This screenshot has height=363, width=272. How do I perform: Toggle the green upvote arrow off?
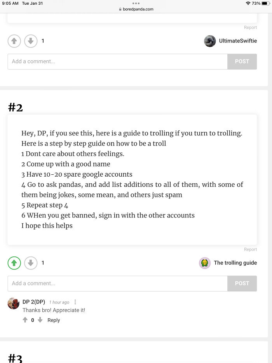[14, 263]
